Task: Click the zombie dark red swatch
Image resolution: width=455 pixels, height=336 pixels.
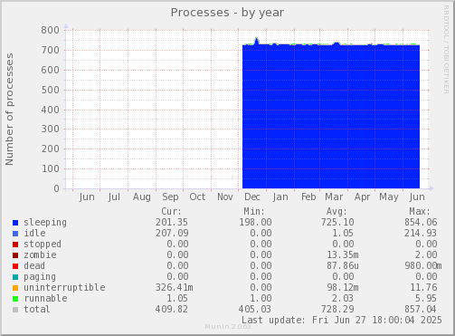Action: pos(15,255)
